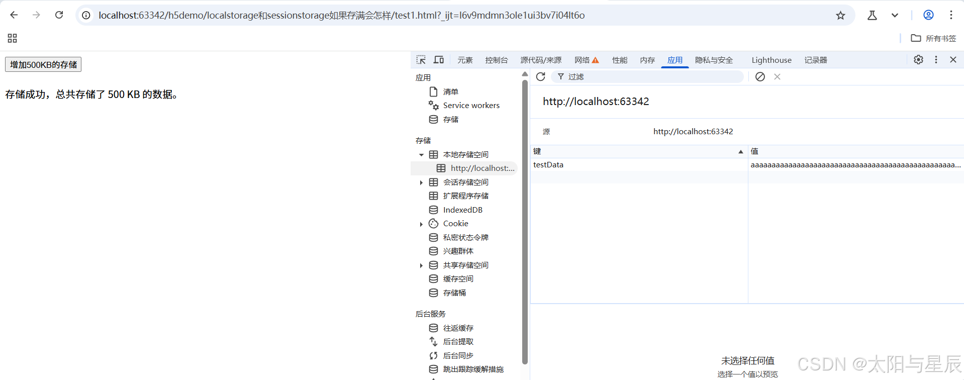Select the aaaa... value cell
The height and width of the screenshot is (380, 964).
855,165
